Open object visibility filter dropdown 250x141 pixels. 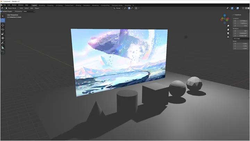[228, 8]
